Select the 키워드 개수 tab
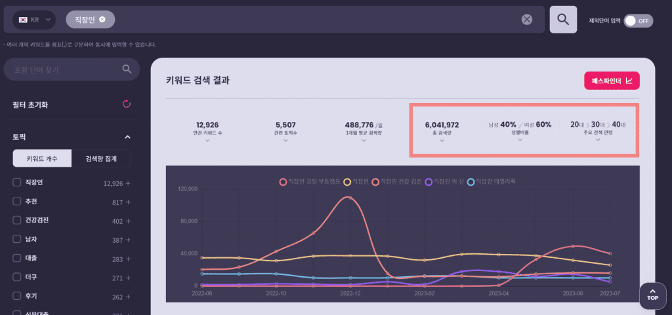 tap(42, 159)
